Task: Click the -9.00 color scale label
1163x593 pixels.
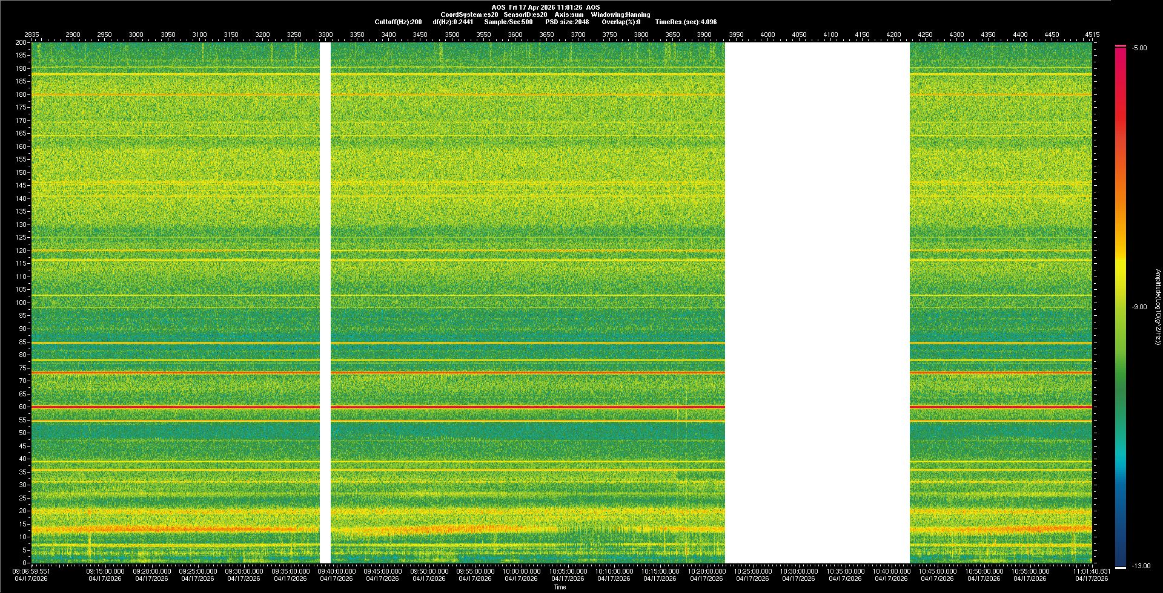Action: pos(1139,307)
